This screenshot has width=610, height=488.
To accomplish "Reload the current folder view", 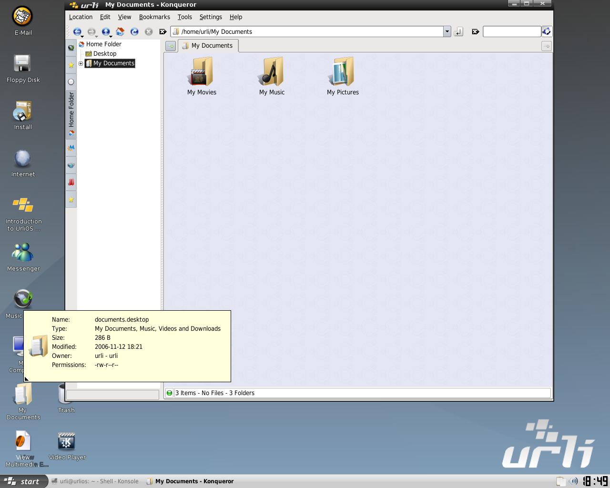I will [x=134, y=31].
